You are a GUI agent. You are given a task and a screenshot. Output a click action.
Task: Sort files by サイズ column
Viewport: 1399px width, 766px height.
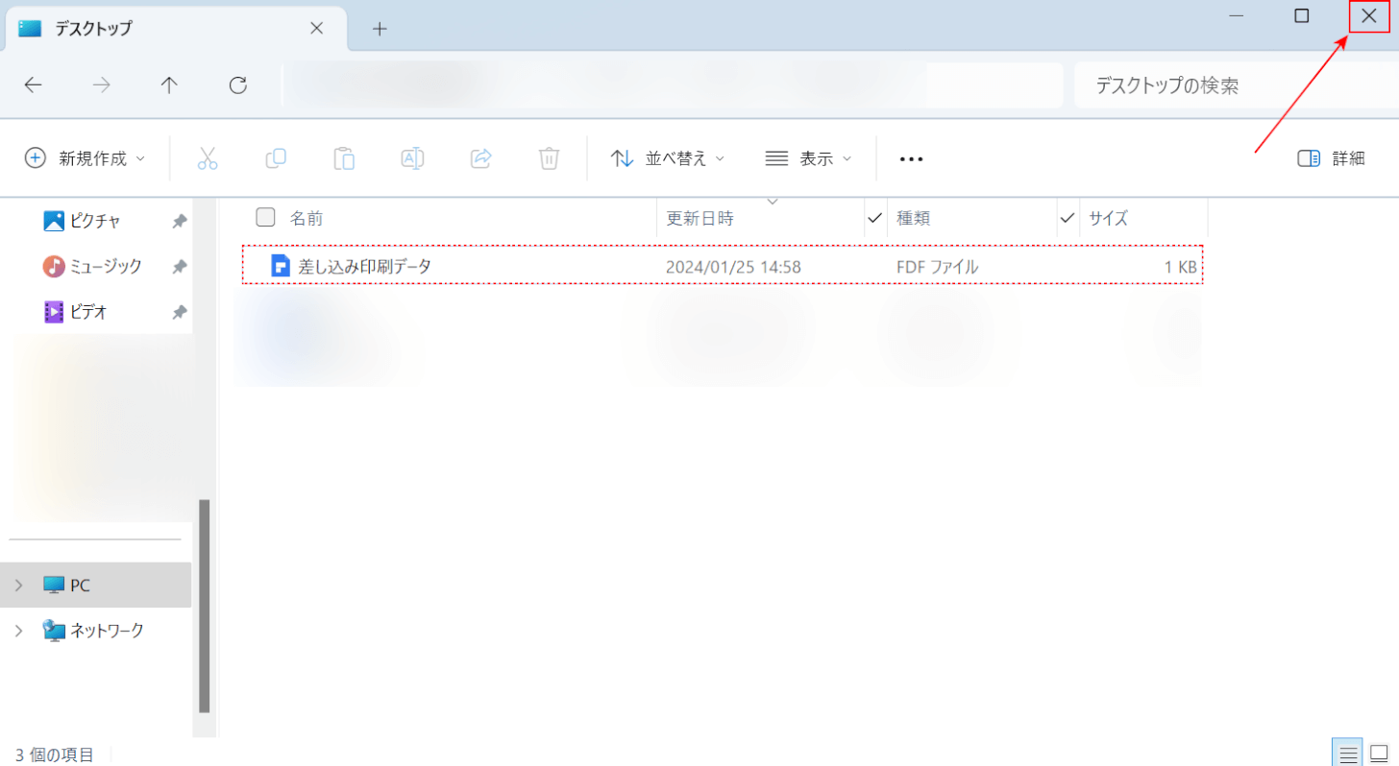(1108, 218)
